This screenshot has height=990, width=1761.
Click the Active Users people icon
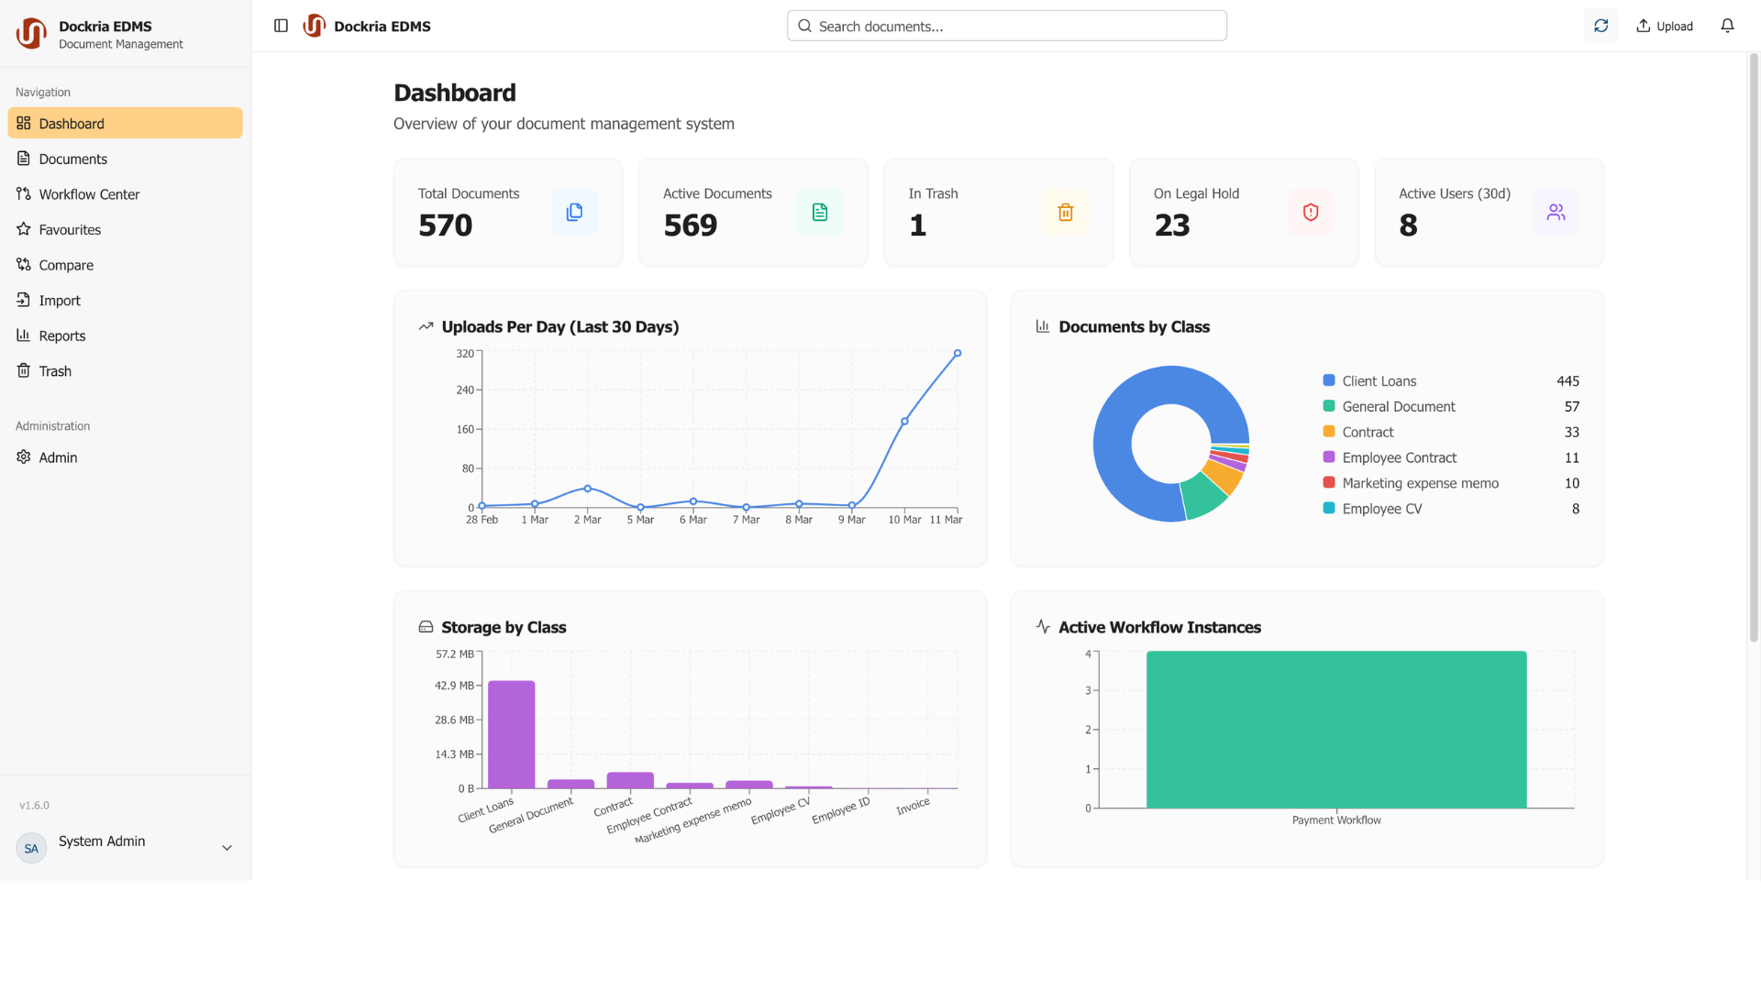click(1556, 212)
